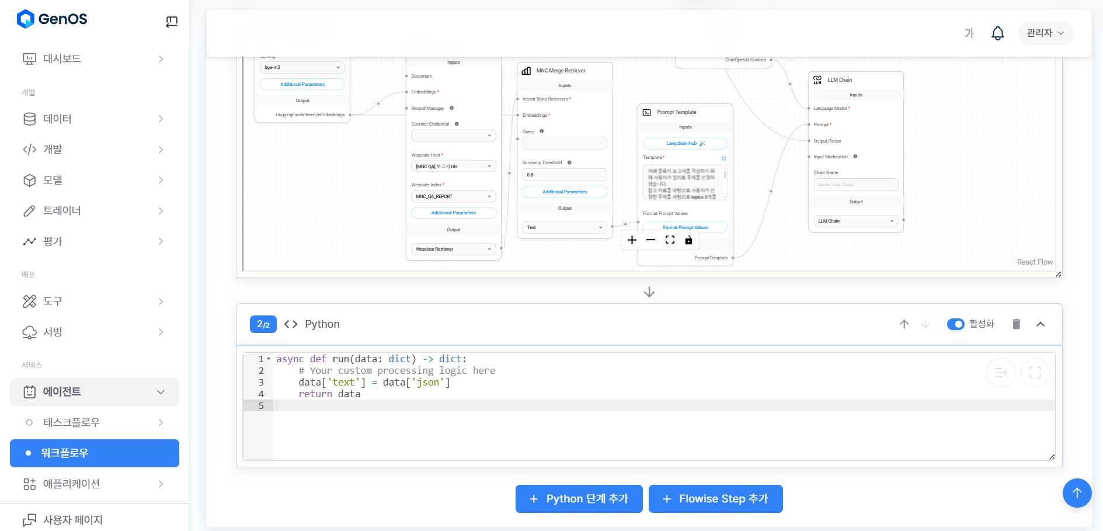Screen dimensions: 1103x531
Task: Click the Python 단계 추가 button
Action: click(x=579, y=499)
